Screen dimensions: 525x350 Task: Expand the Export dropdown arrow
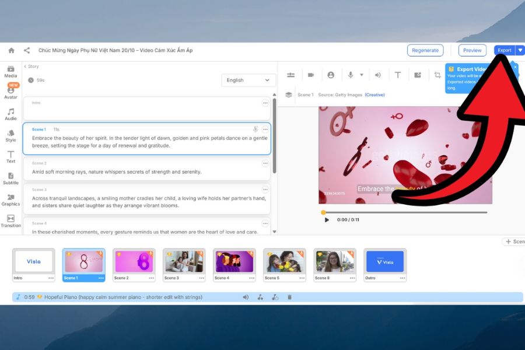pyautogui.click(x=520, y=51)
